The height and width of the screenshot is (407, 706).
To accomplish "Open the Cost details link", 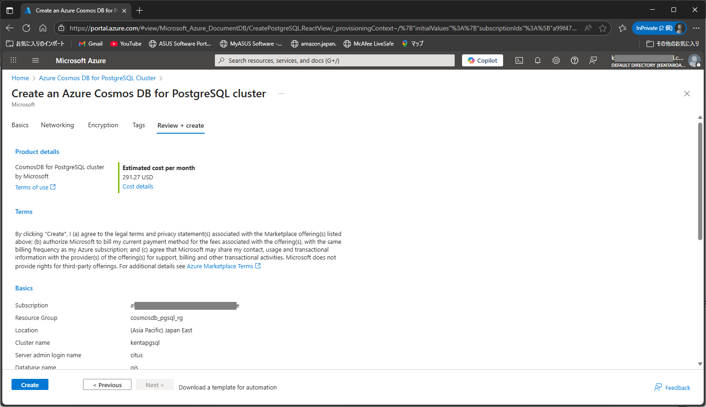I will (x=137, y=186).
